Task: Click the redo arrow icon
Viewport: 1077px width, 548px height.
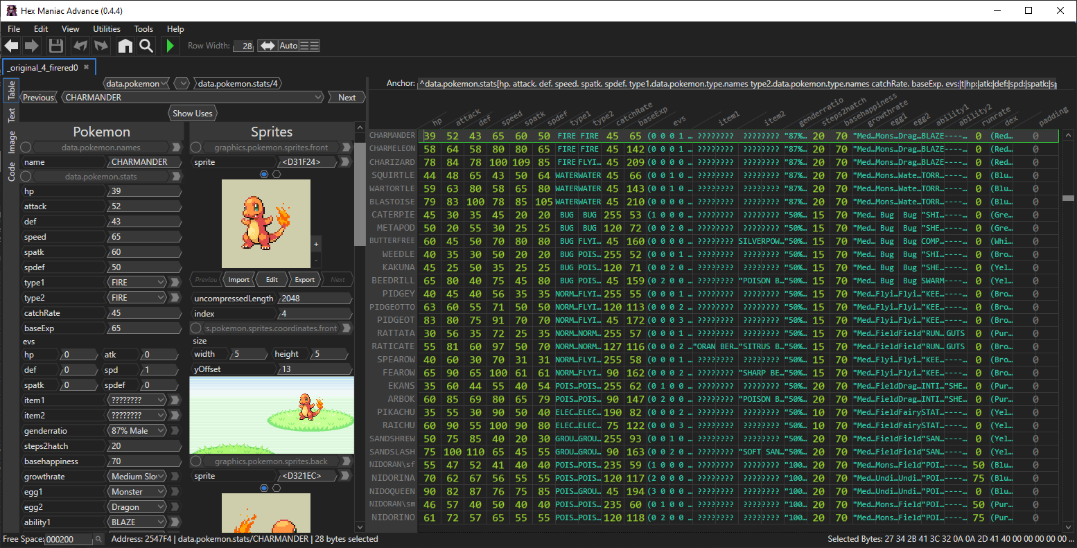Action: (101, 46)
